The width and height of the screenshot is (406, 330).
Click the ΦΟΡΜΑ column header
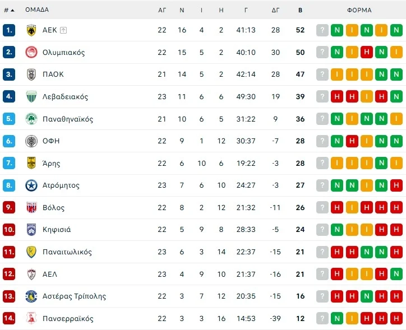(x=359, y=10)
